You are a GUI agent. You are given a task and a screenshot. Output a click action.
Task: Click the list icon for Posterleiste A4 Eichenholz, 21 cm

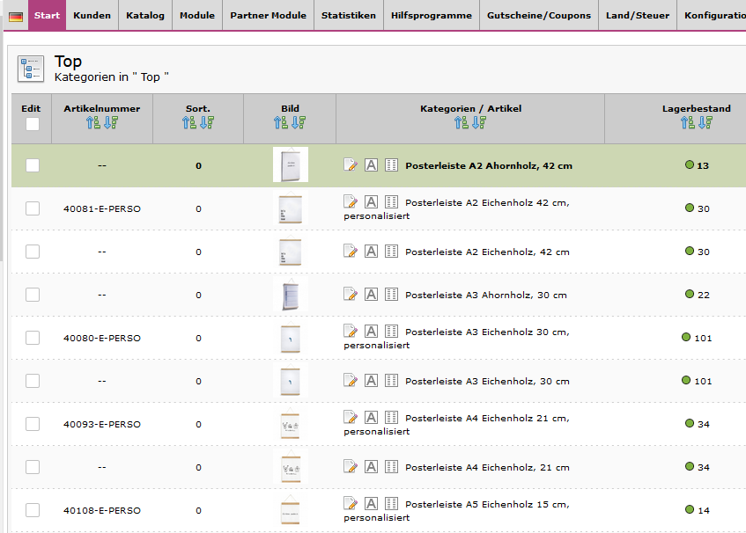(x=392, y=466)
